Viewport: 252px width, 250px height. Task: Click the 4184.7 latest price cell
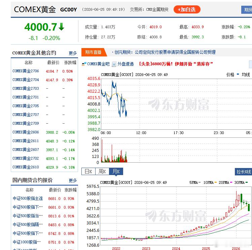(x=52, y=71)
